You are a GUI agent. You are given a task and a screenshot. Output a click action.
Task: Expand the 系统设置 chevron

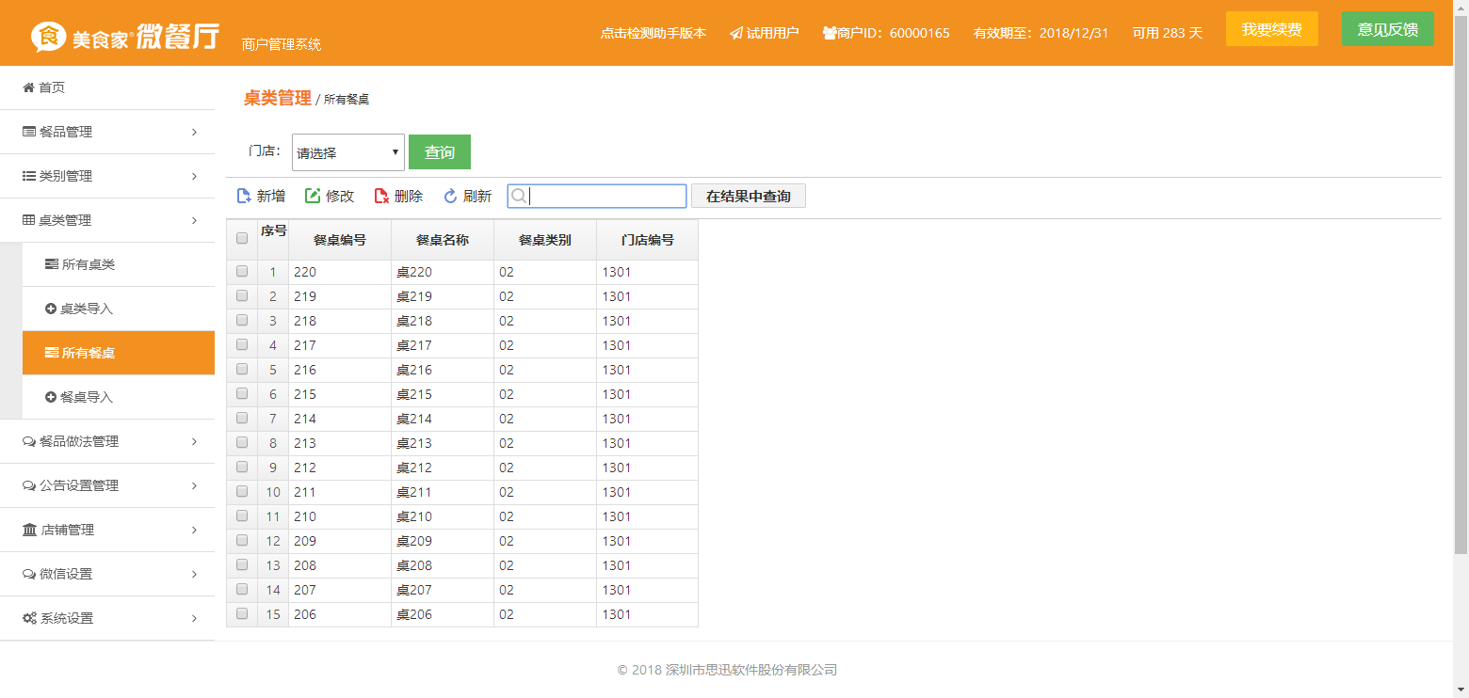[194, 618]
